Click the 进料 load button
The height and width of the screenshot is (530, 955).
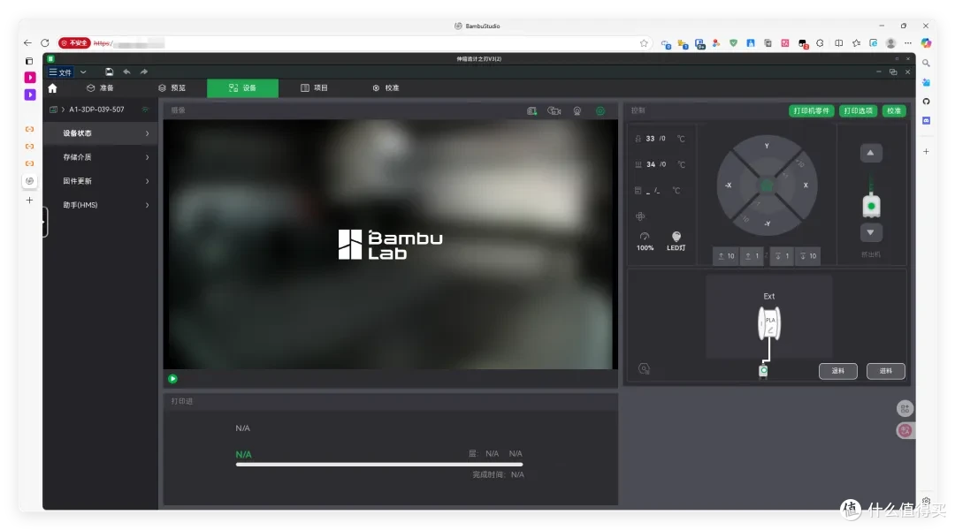[885, 371]
